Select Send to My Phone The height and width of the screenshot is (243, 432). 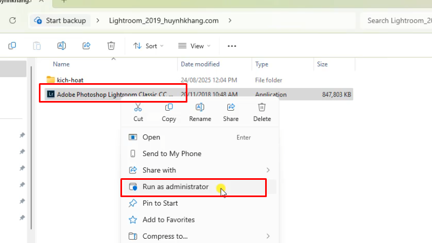[x=200, y=154]
